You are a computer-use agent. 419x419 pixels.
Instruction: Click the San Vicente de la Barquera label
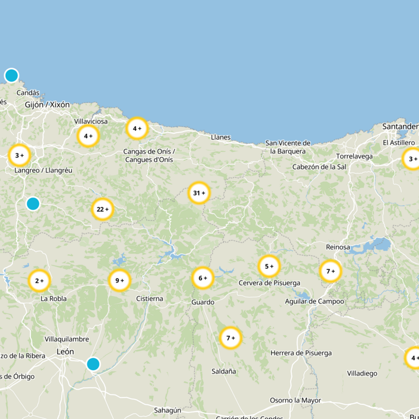288,147
